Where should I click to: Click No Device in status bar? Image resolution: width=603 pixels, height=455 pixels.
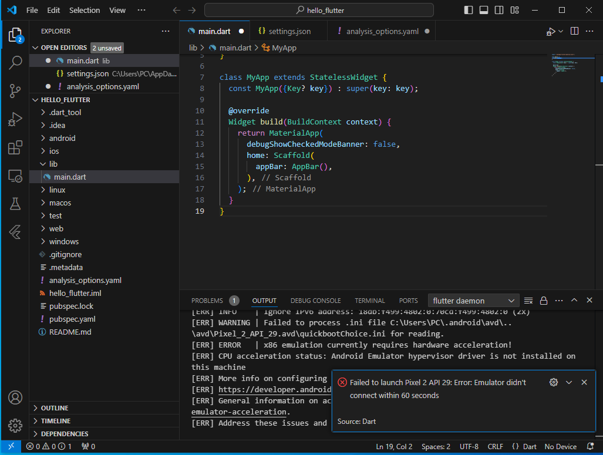pos(560,447)
